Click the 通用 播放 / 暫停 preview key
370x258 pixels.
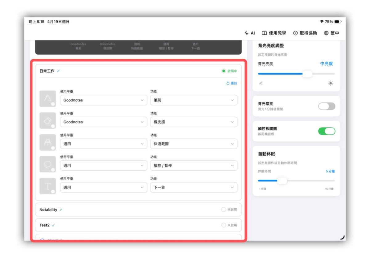(166, 46)
